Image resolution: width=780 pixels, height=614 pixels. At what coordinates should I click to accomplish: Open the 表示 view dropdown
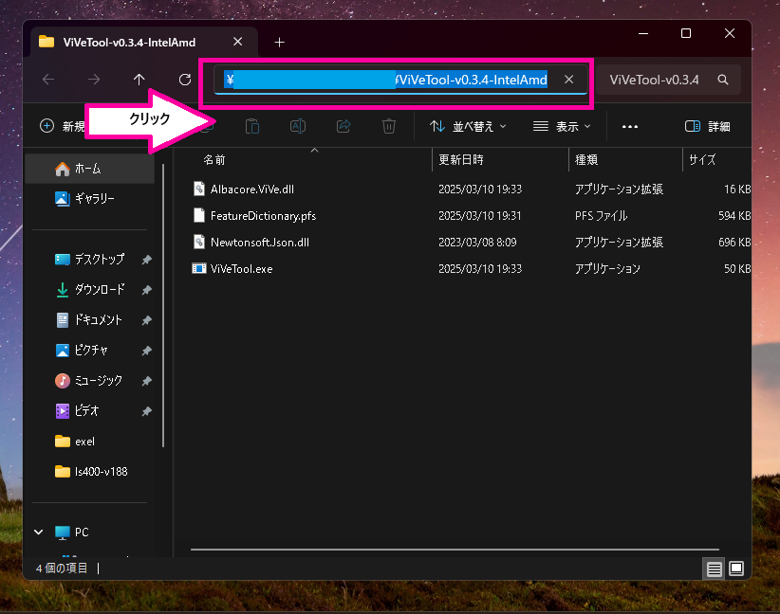[x=562, y=126]
